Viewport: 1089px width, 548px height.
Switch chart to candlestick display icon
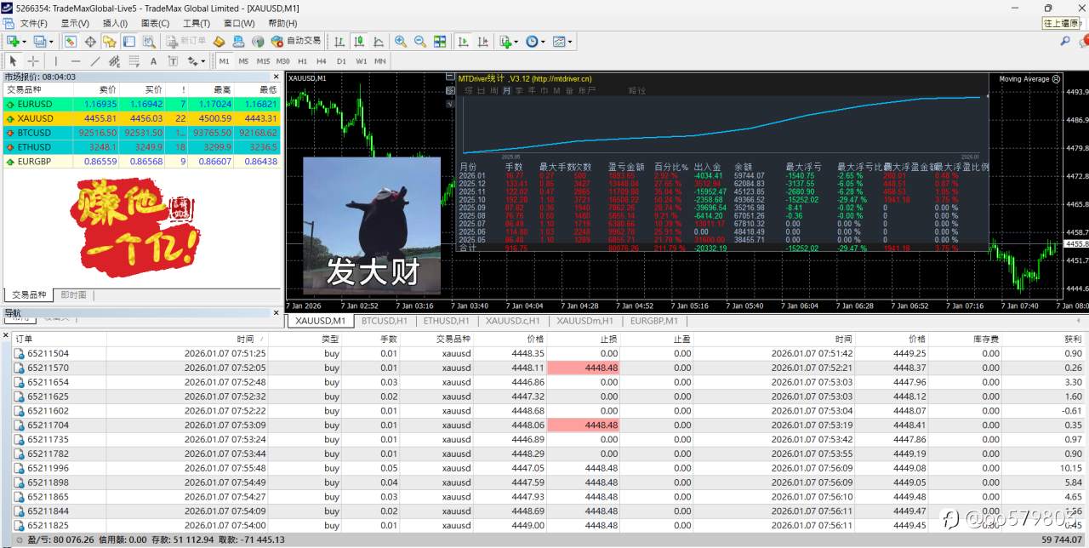(x=356, y=41)
